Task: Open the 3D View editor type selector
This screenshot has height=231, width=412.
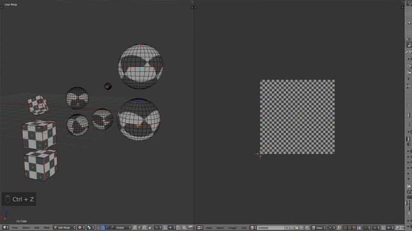Action: pyautogui.click(x=6, y=228)
